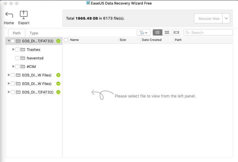Check the second EOS_DI...W Files) checkbox
Viewport: 238px width, 162px height.
pyautogui.click(x=13, y=84)
